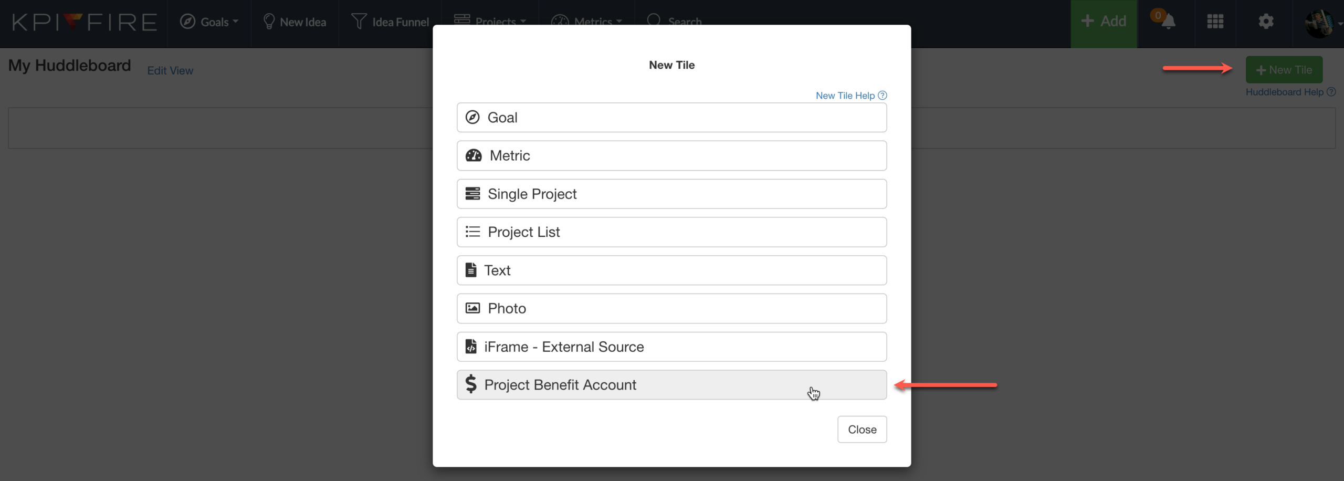Screen dimensions: 1344x481
Task: Select the iFrame - External Source option
Action: point(671,347)
